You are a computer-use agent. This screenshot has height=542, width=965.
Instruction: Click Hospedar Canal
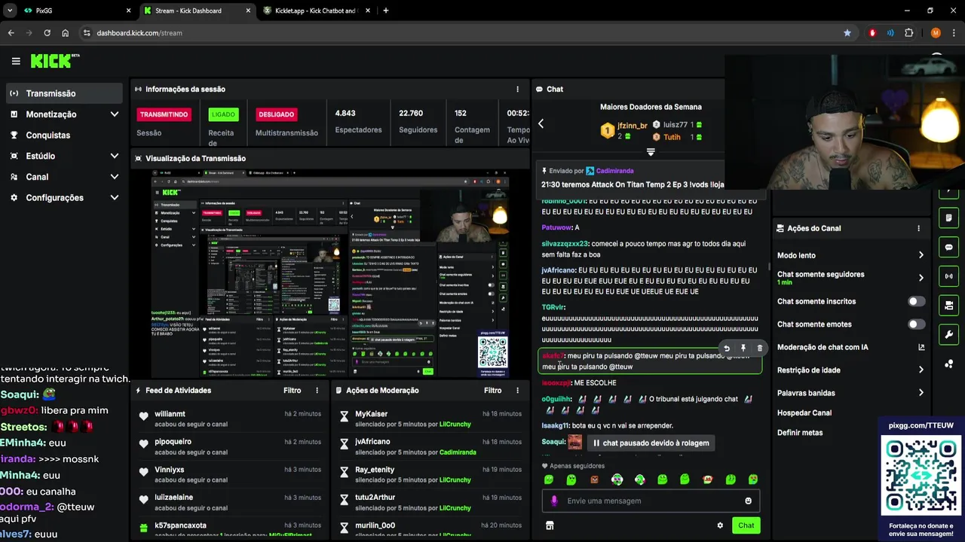pos(804,413)
